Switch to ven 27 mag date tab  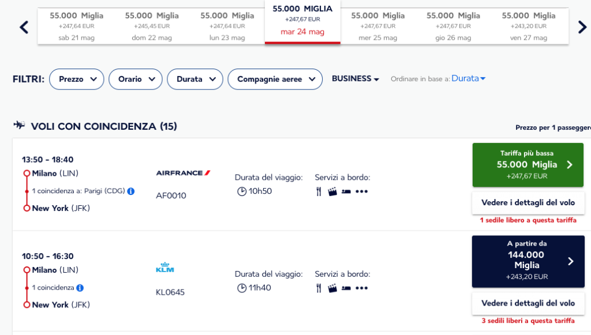click(529, 27)
